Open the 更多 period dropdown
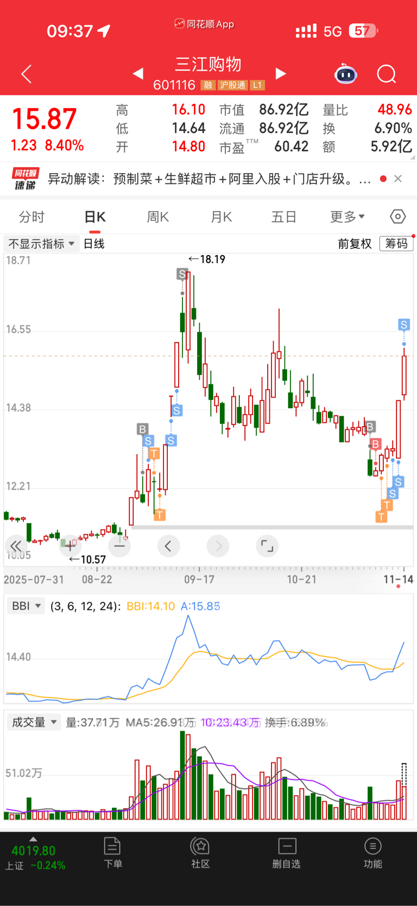Image resolution: width=417 pixels, height=906 pixels. click(x=347, y=217)
